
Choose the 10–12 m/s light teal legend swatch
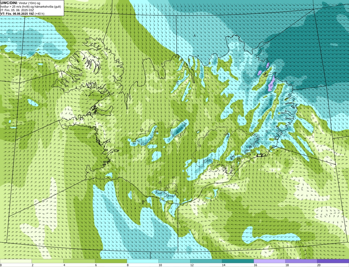coord(174,261)
